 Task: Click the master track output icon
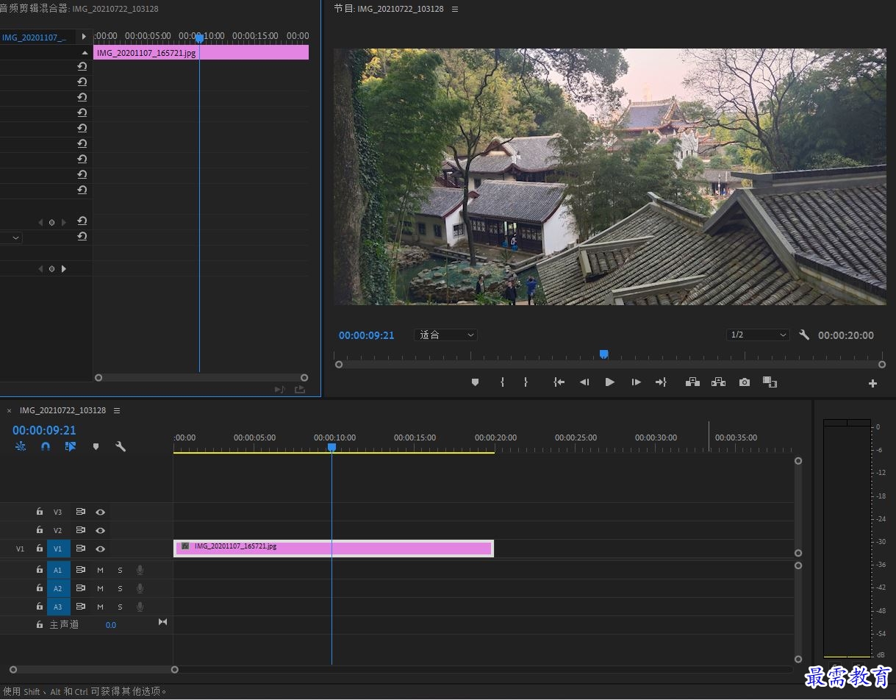(162, 622)
